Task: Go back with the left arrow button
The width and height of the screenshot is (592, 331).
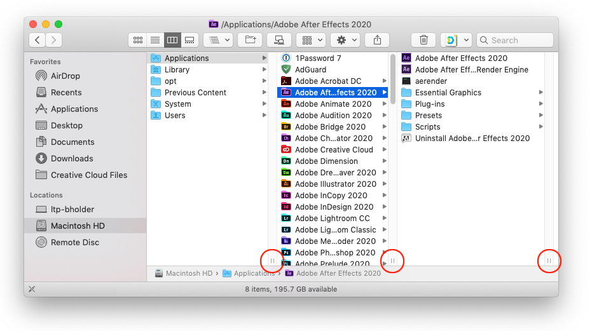Action: [38, 40]
